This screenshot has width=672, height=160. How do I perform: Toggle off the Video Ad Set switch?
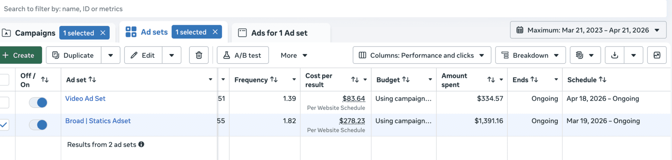point(38,102)
